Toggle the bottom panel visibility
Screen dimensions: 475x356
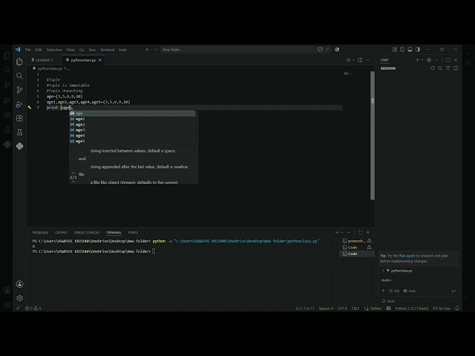[x=410, y=50]
